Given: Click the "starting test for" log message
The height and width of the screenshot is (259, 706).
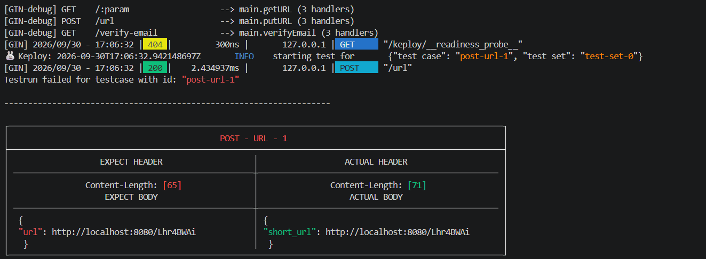Looking at the screenshot, I should [314, 56].
